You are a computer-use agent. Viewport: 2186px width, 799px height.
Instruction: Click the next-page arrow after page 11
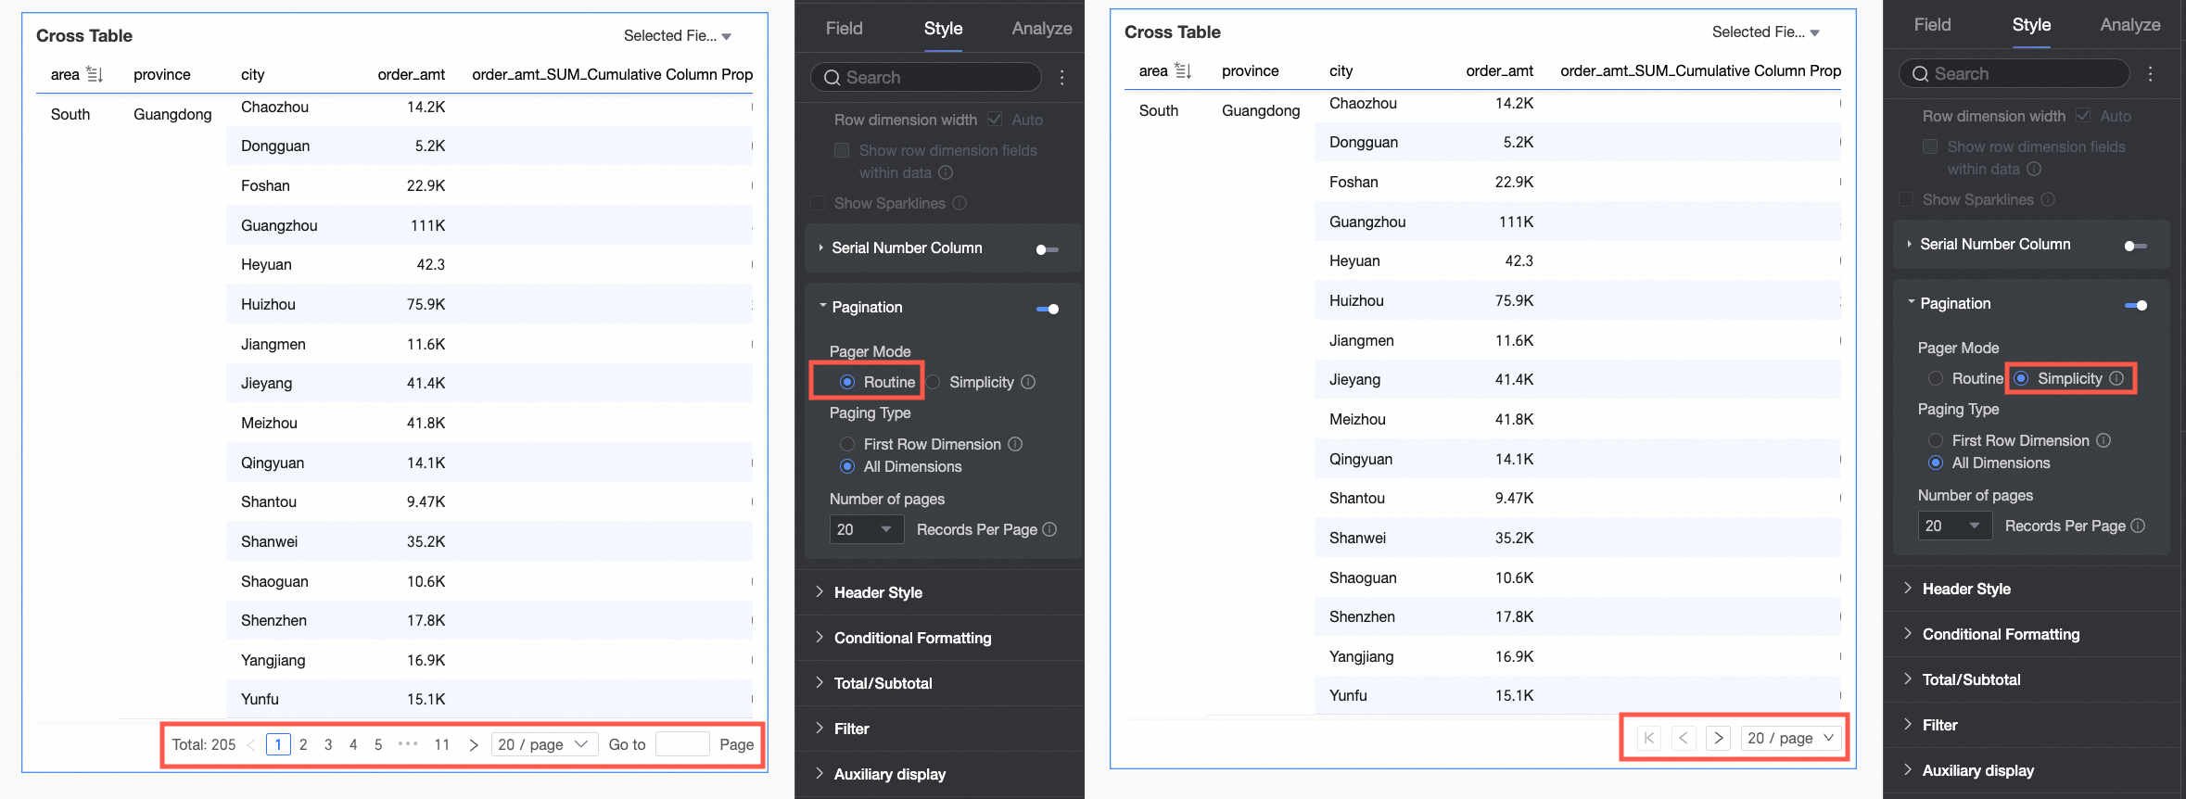[474, 744]
